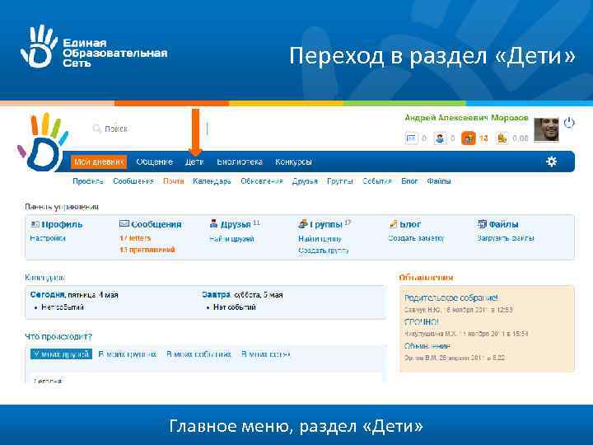Open the Почта submenu link

tap(174, 181)
